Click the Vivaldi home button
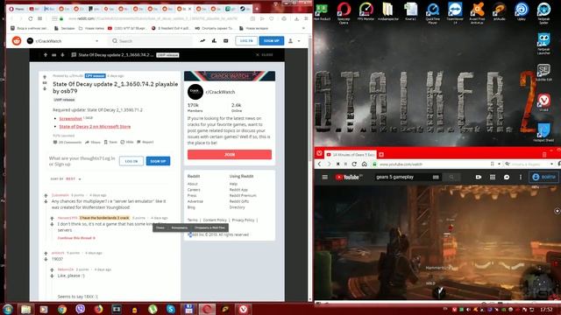 coord(365,164)
